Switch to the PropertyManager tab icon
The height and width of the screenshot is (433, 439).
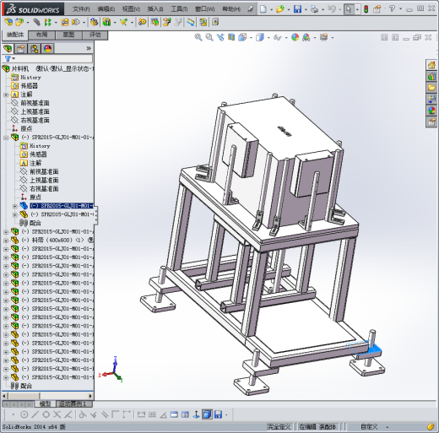[x=21, y=49]
